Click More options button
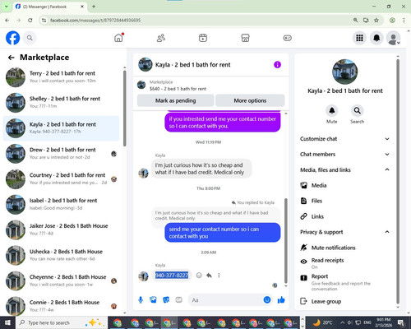Image resolution: width=411 pixels, height=329 pixels. [x=250, y=100]
